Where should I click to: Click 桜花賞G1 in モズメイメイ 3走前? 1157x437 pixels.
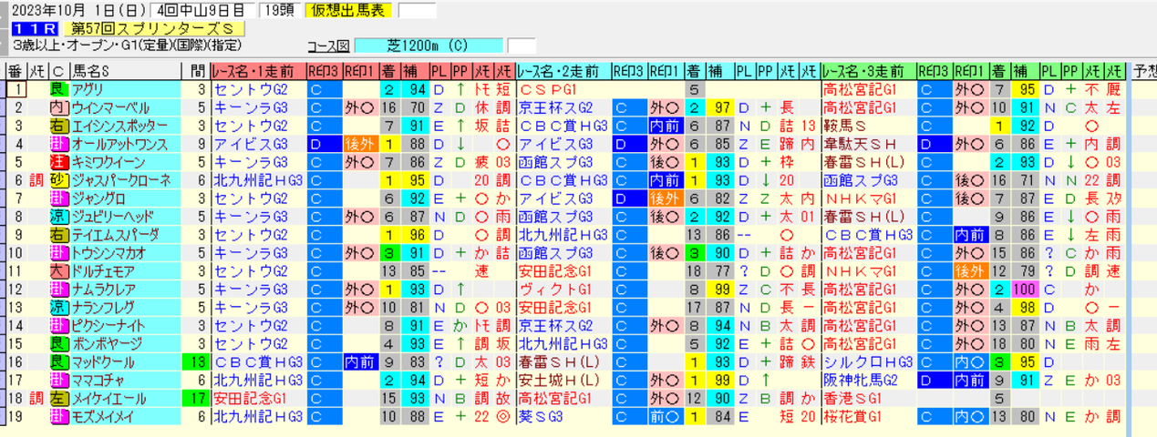[853, 417]
